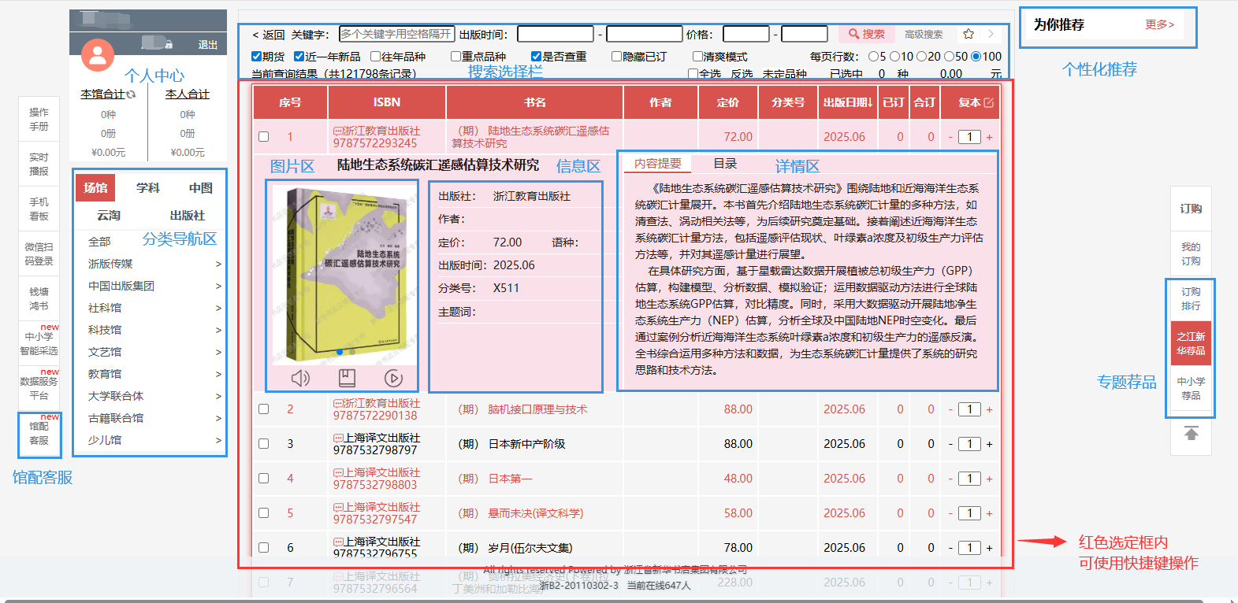
Task: Click the 关键字 keyword input field
Action: pyautogui.click(x=396, y=34)
